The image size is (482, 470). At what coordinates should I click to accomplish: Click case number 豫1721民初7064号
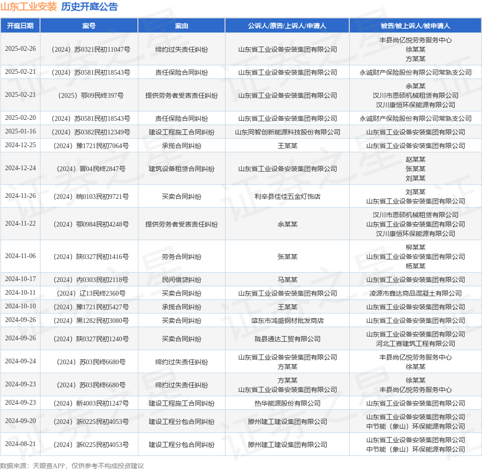tap(91, 146)
